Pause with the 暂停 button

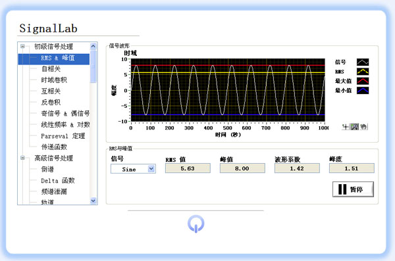coord(353,189)
